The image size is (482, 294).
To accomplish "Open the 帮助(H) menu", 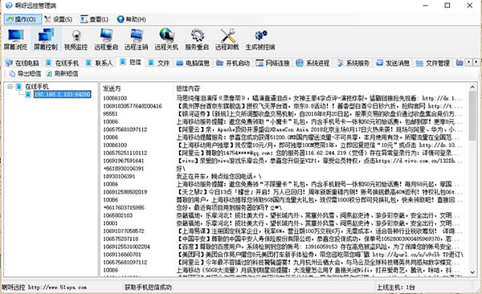I will pos(132,19).
